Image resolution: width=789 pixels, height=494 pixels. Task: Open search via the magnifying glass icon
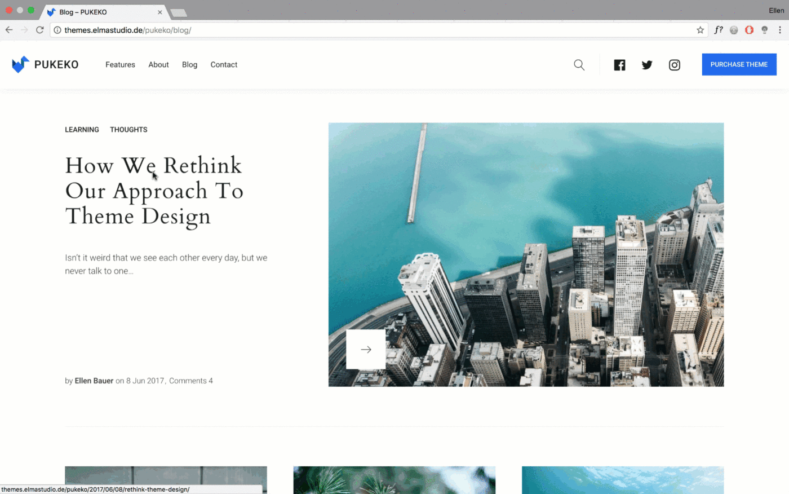point(579,64)
